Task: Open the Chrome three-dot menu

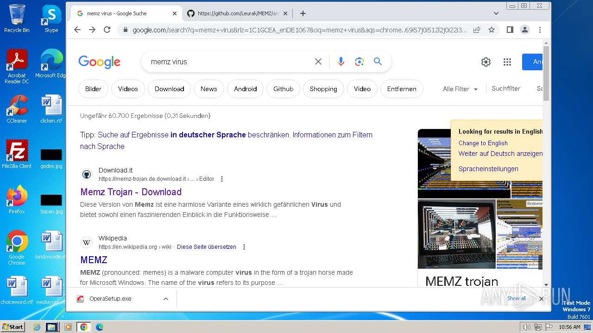Action: [540, 30]
